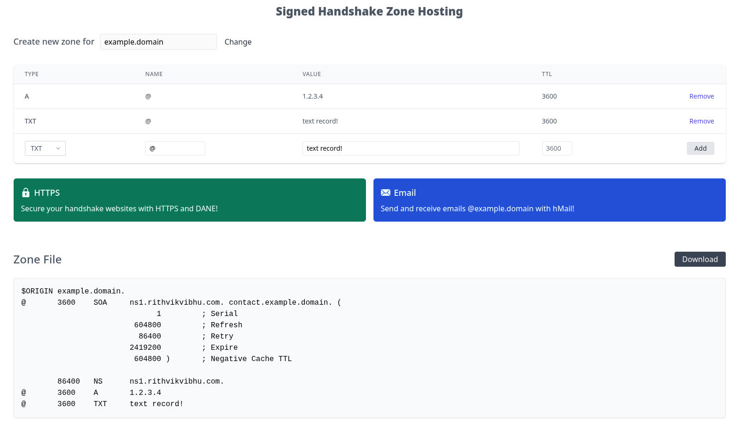Click the TYPE column header
The image size is (738, 424).
pos(31,74)
